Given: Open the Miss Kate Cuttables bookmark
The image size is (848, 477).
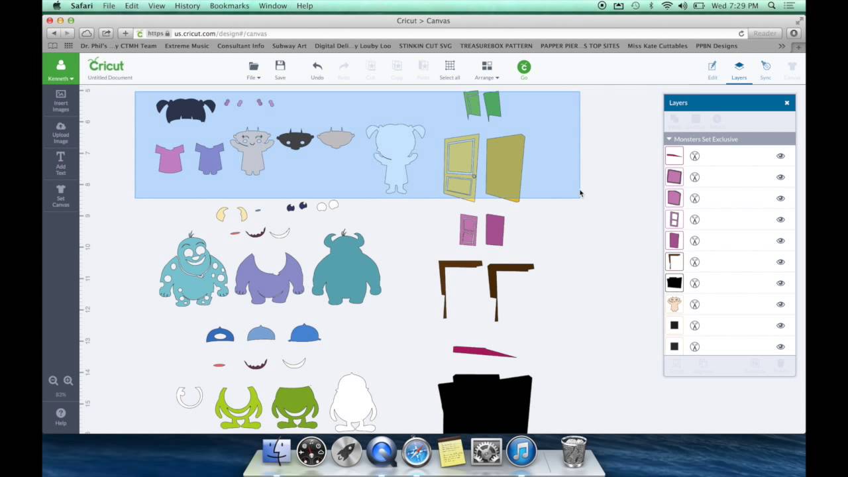Looking at the screenshot, I should point(657,46).
